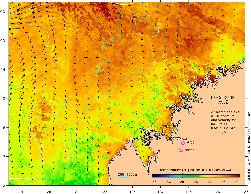Screen dimensions: 251x194
Task: Click the date label 03-Oct-2006
Action: (x=222, y=98)
